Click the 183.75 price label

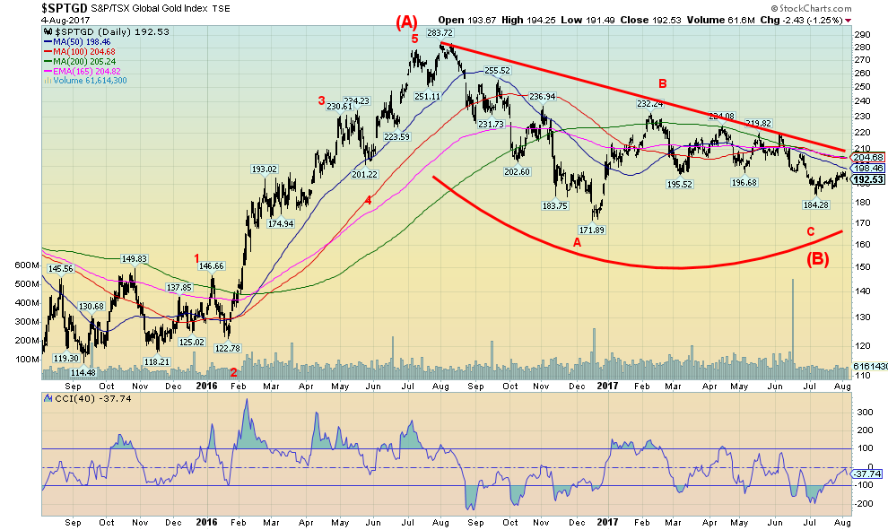pyautogui.click(x=555, y=206)
